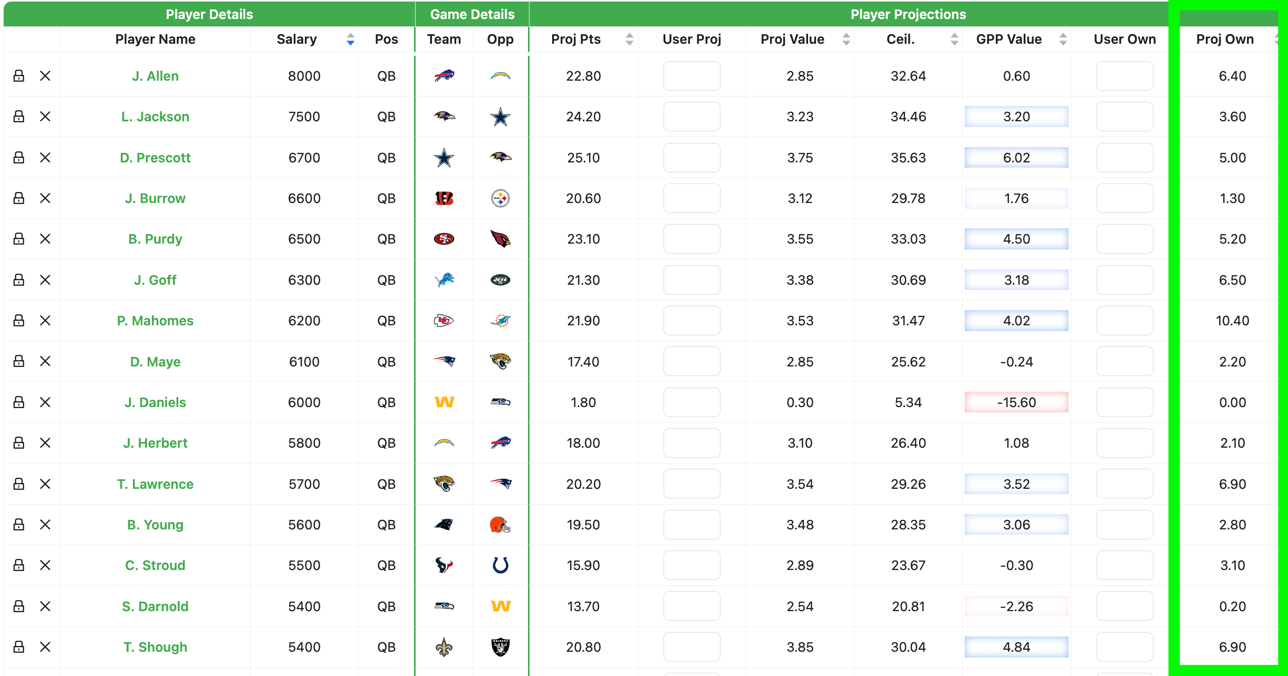
Task: Click GPP Value 6.02 cell
Action: pos(1016,158)
